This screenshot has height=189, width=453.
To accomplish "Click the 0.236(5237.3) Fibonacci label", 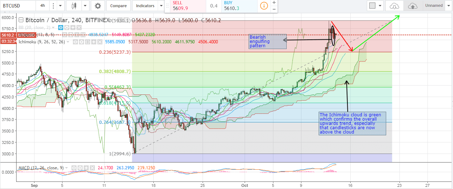I will [x=115, y=52].
